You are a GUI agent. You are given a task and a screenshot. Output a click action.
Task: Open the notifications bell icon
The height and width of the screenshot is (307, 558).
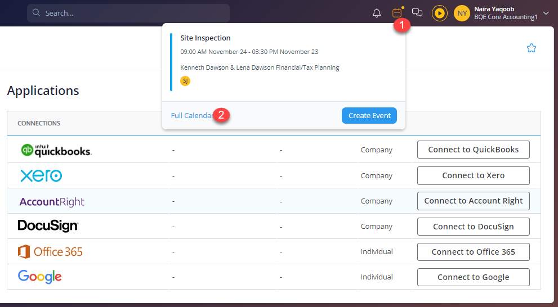pyautogui.click(x=377, y=13)
